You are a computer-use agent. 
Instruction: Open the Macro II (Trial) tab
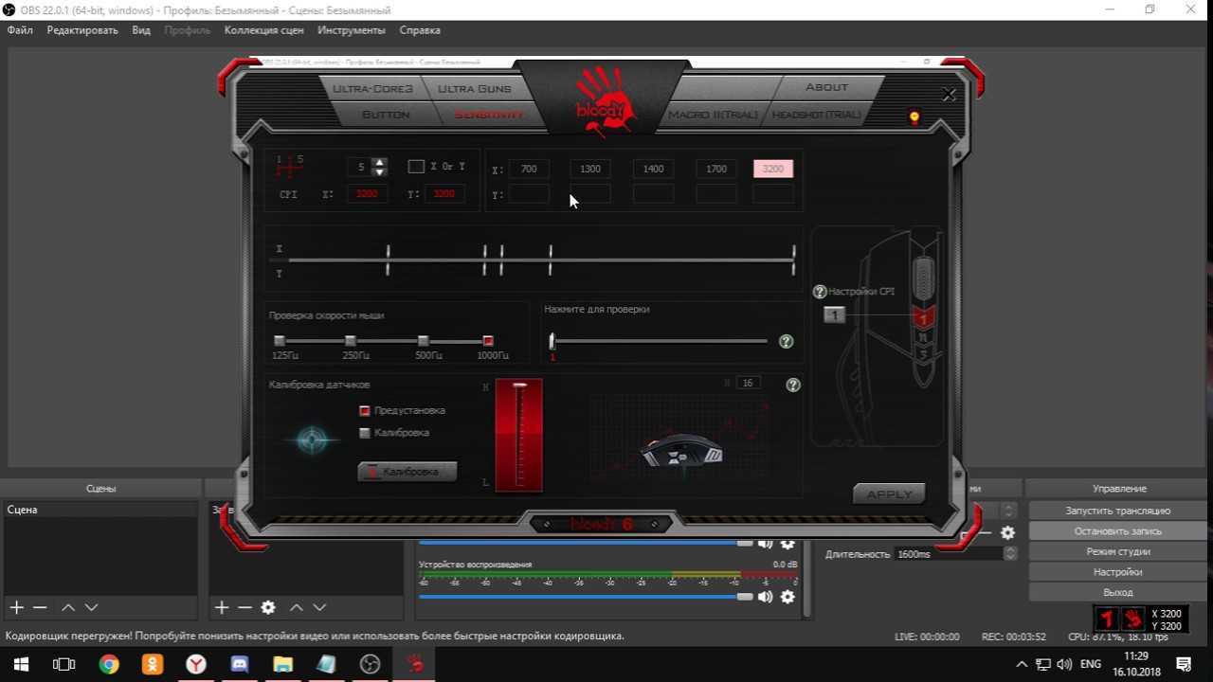click(713, 115)
